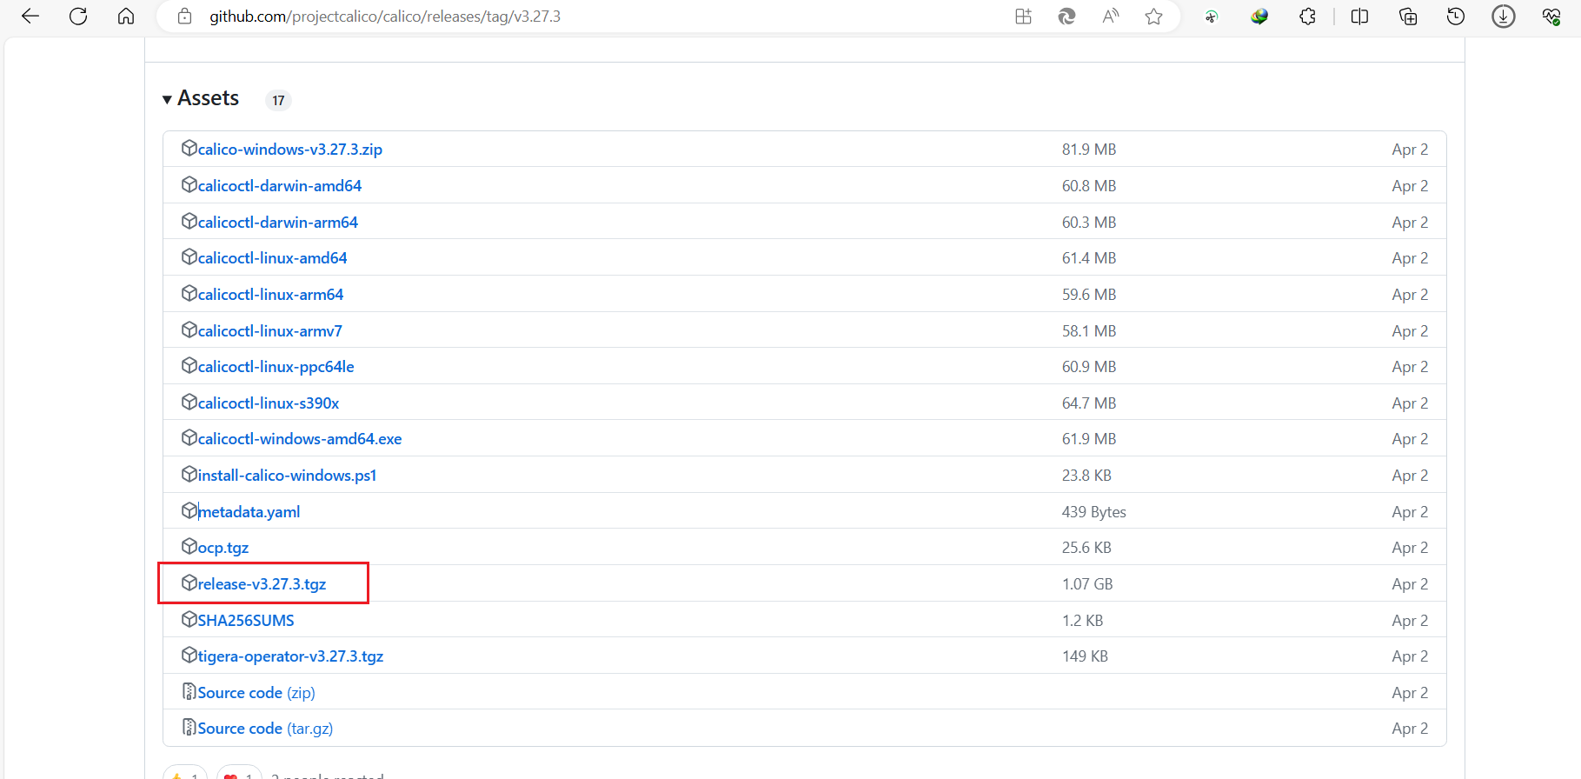Download calicoctl-linux-ppc64le
Viewport: 1581px width, 779px height.
[276, 367]
